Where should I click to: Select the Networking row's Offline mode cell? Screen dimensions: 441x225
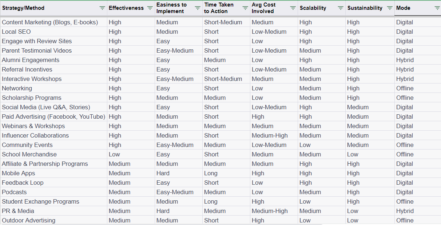click(405, 88)
